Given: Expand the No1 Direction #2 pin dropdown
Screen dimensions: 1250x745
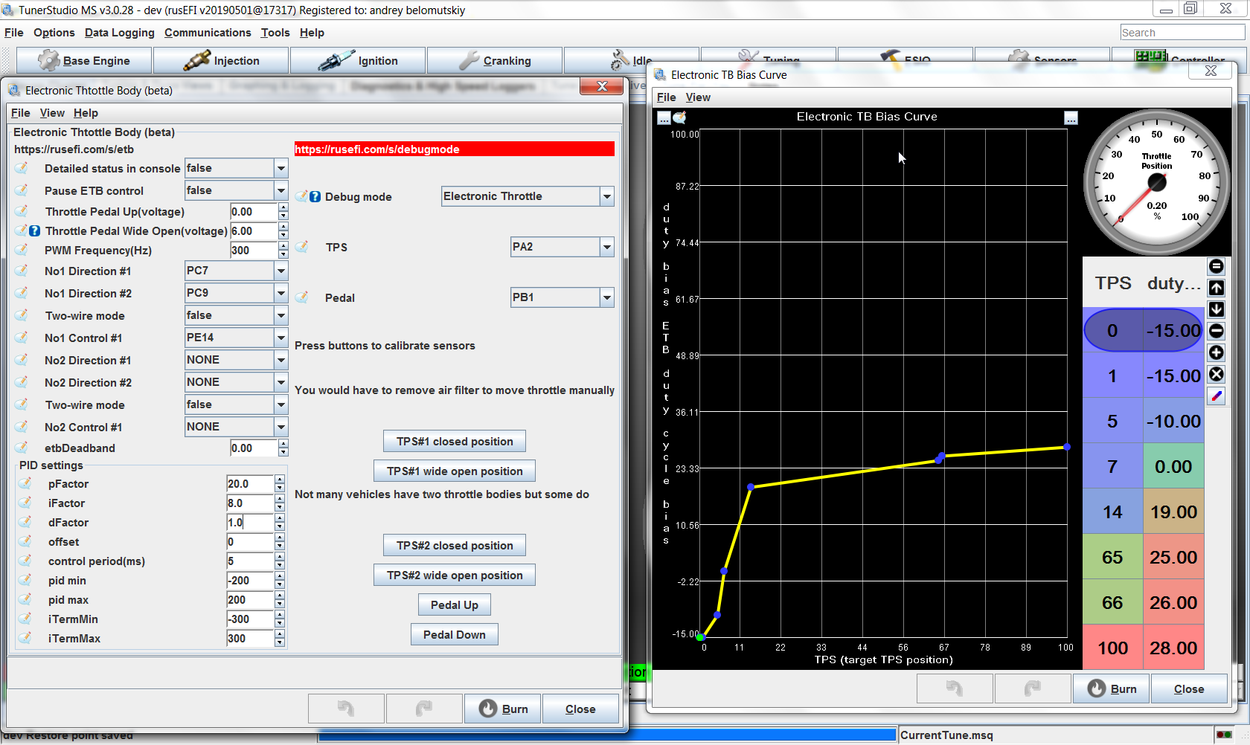Looking at the screenshot, I should point(281,294).
